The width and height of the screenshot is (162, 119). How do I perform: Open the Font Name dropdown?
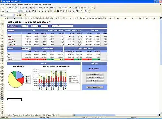(19, 11)
